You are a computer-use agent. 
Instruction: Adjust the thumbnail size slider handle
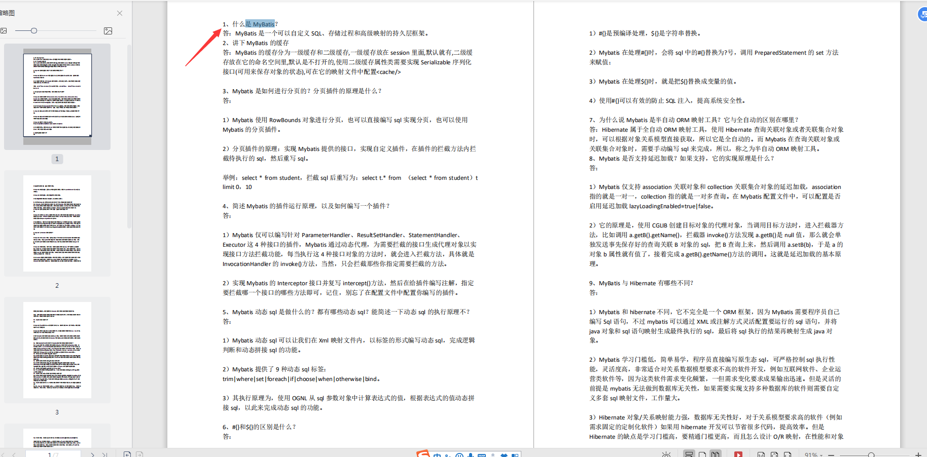[33, 31]
